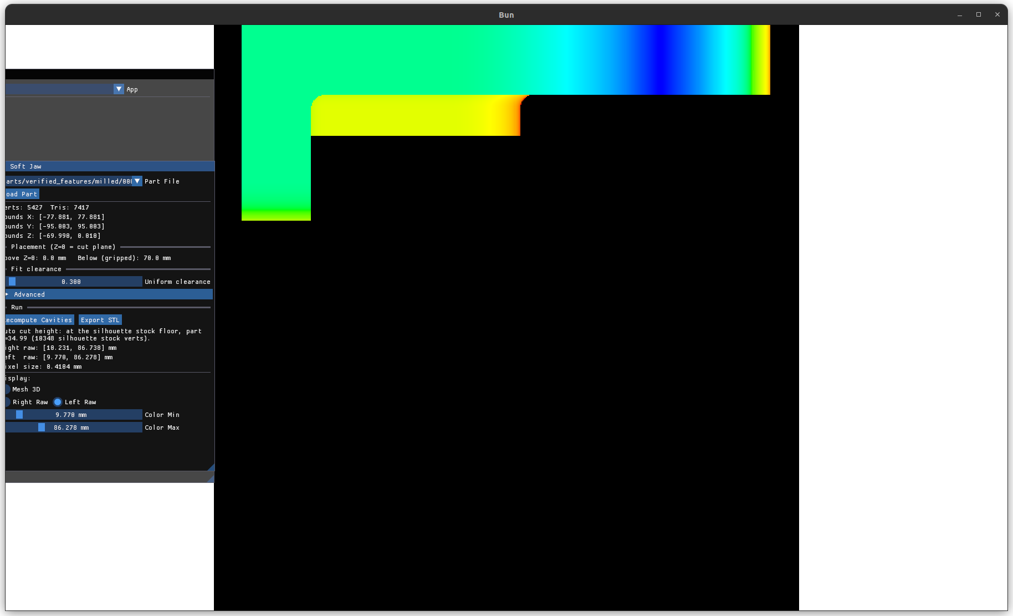Collapse the Soft Jaw panel header
The image size is (1013, 616).
click(110, 166)
